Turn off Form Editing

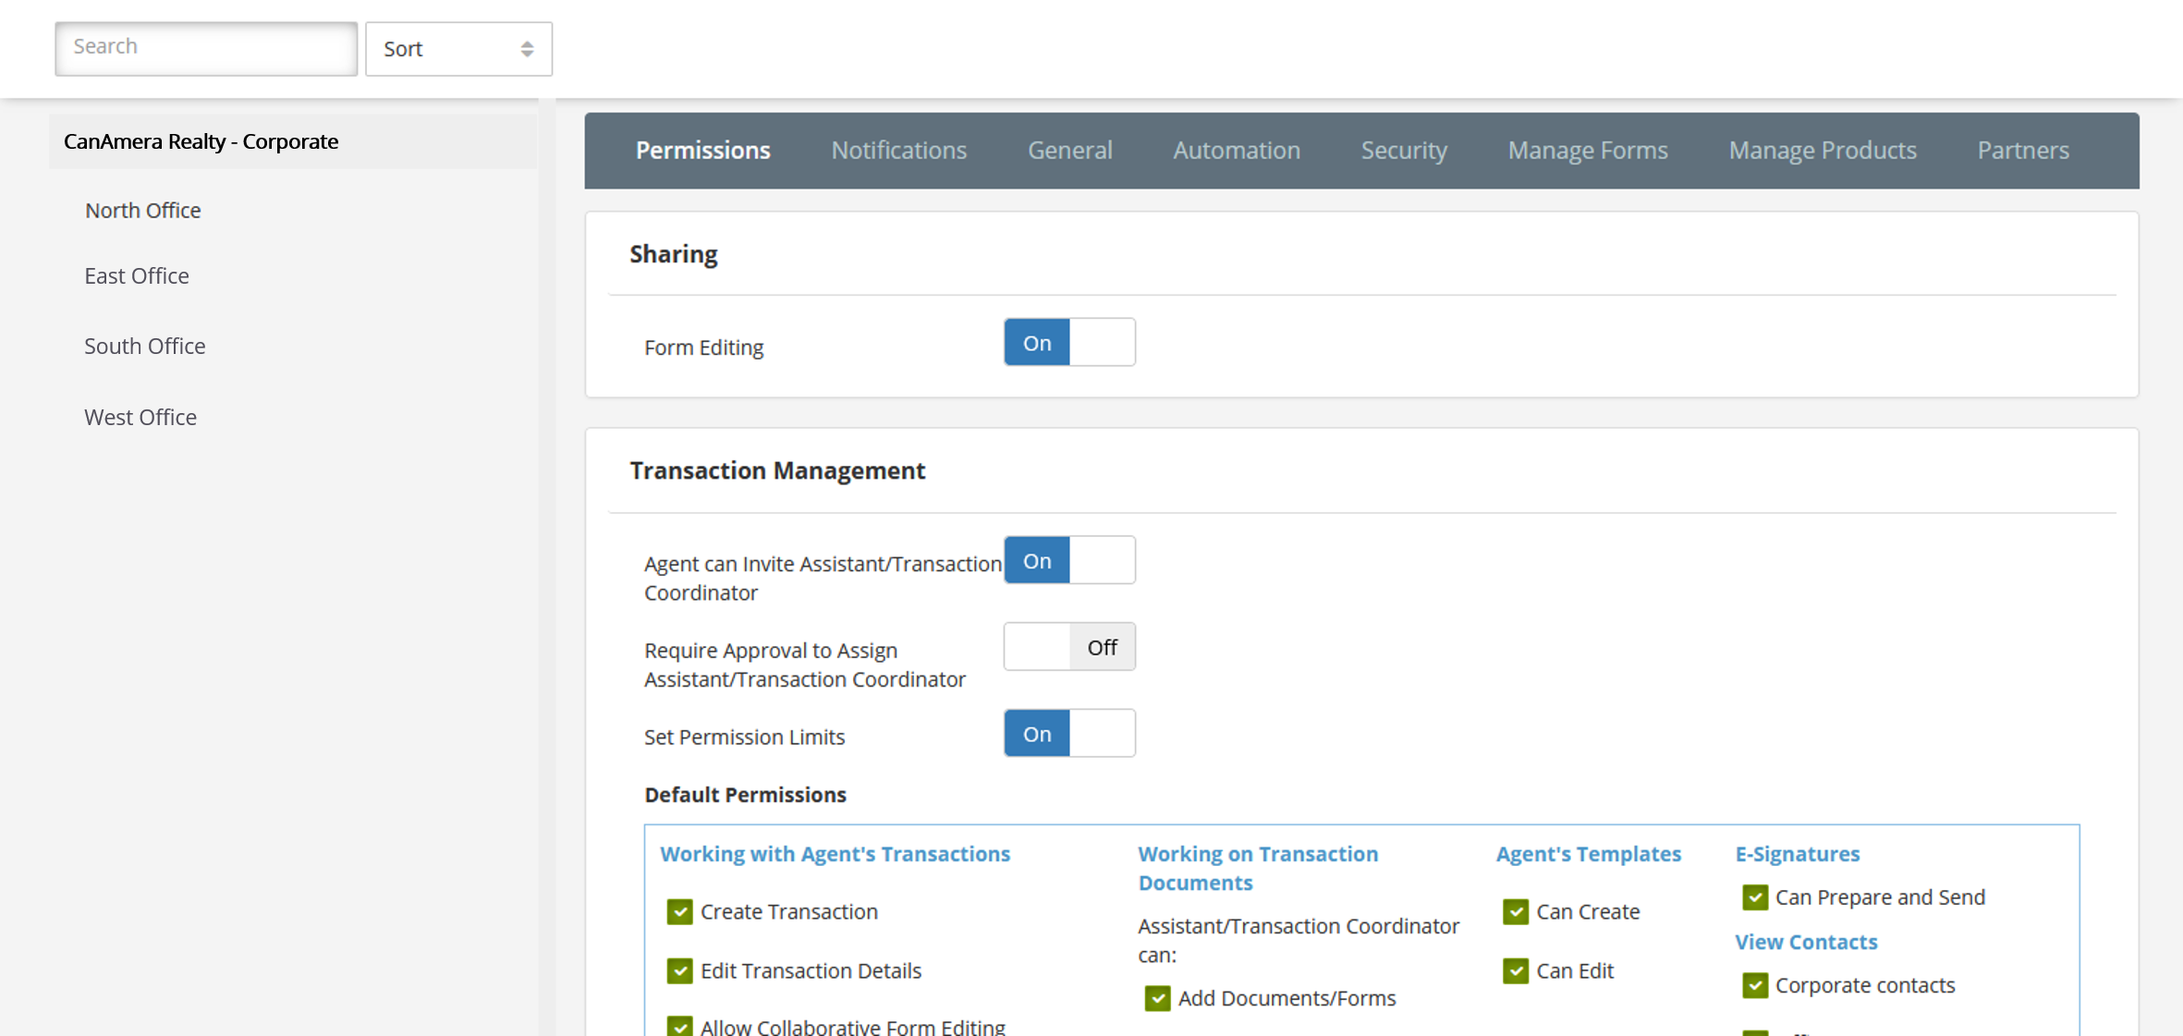pos(1068,341)
